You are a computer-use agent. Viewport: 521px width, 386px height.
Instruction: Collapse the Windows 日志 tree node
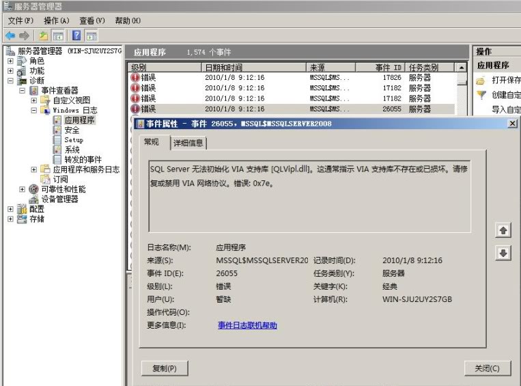tap(33, 110)
